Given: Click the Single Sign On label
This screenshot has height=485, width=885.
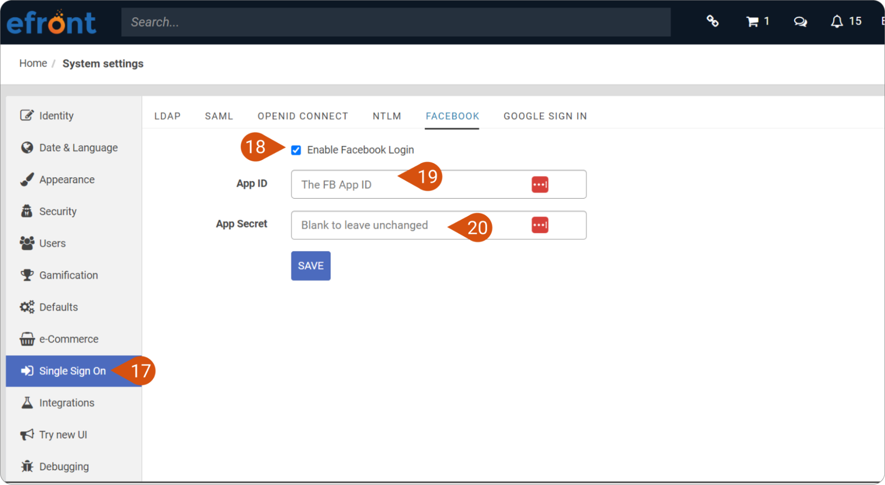Looking at the screenshot, I should tap(73, 371).
